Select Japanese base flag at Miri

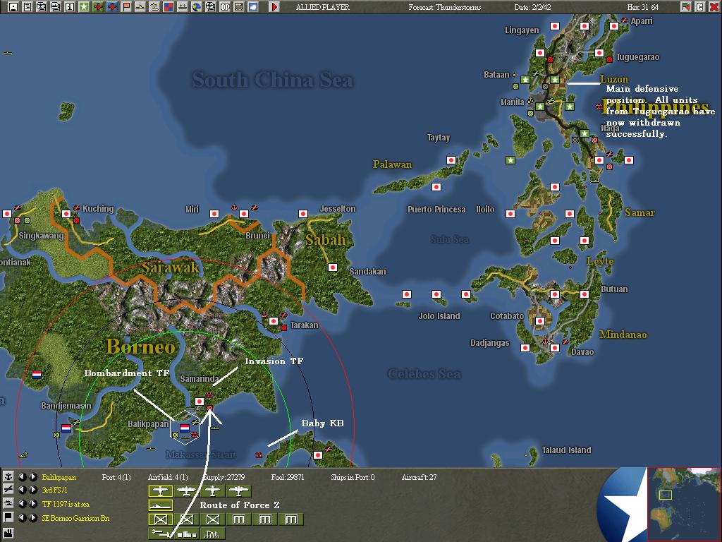214,214
